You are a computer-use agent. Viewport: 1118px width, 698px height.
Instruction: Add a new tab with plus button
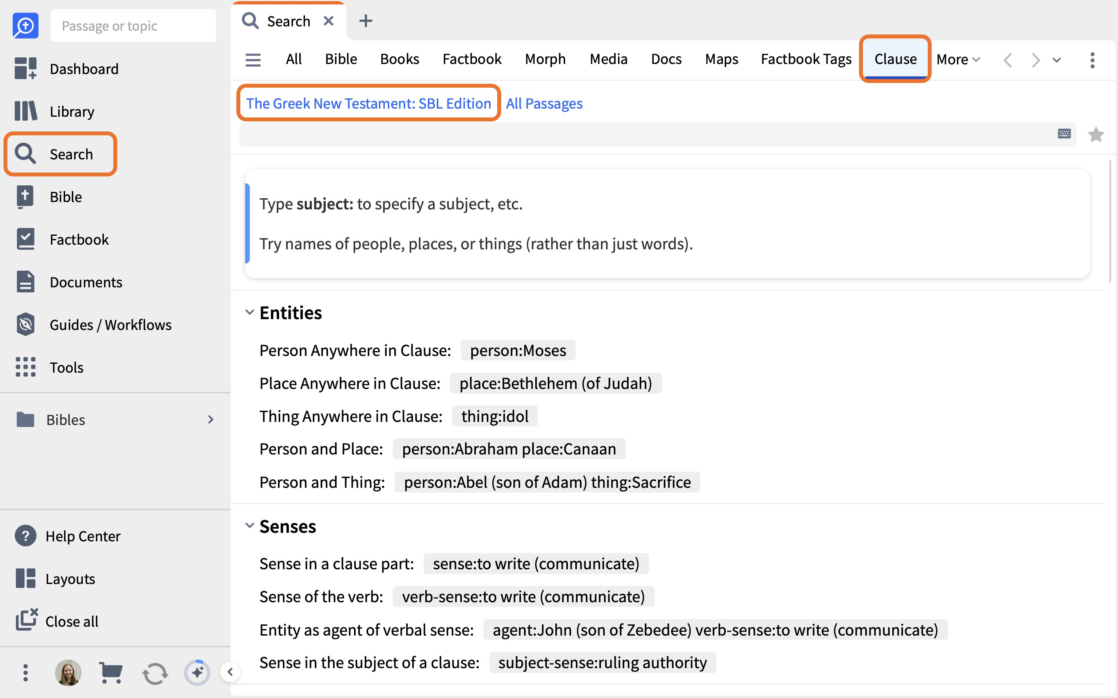coord(365,21)
